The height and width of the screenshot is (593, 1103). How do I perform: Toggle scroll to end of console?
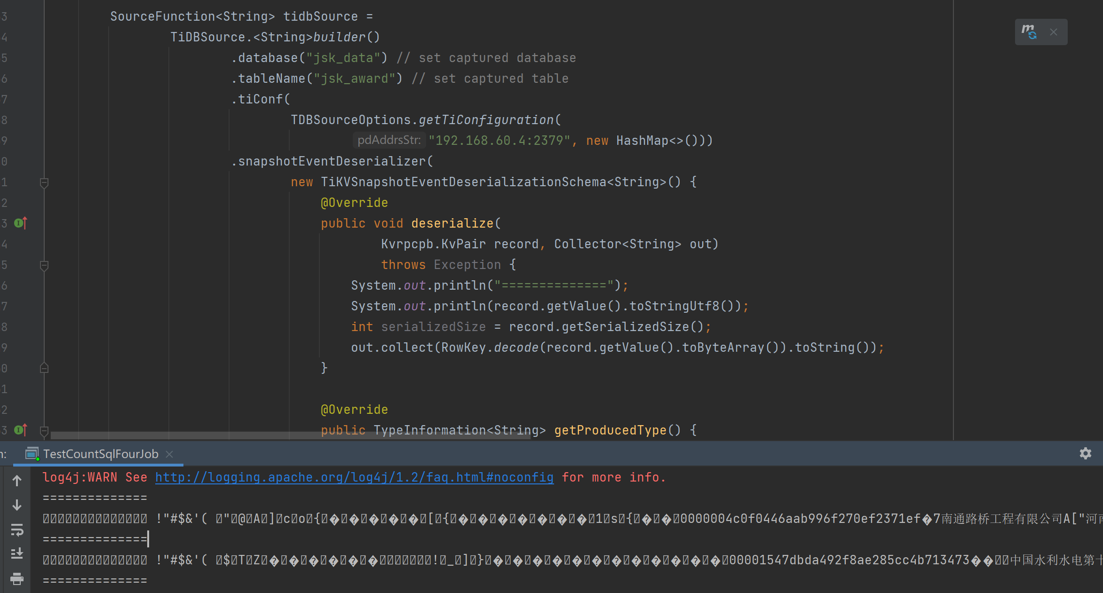click(x=17, y=553)
